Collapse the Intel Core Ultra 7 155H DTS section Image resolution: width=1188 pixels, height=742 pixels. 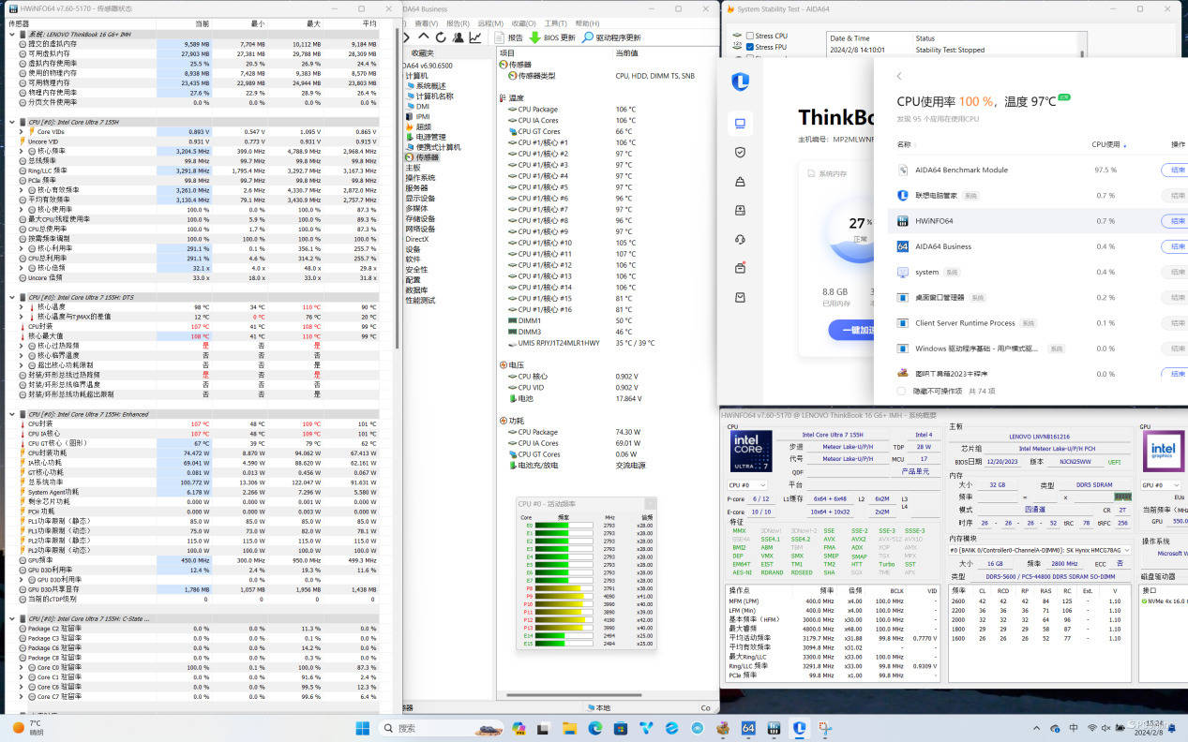pyautogui.click(x=12, y=297)
